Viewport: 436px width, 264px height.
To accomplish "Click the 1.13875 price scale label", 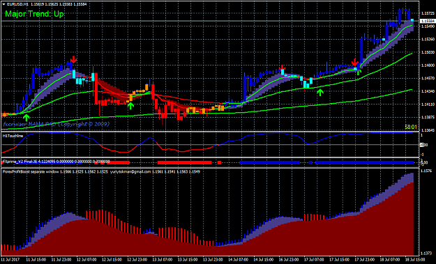I will tap(428, 118).
